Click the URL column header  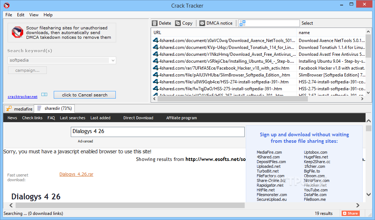(224, 33)
